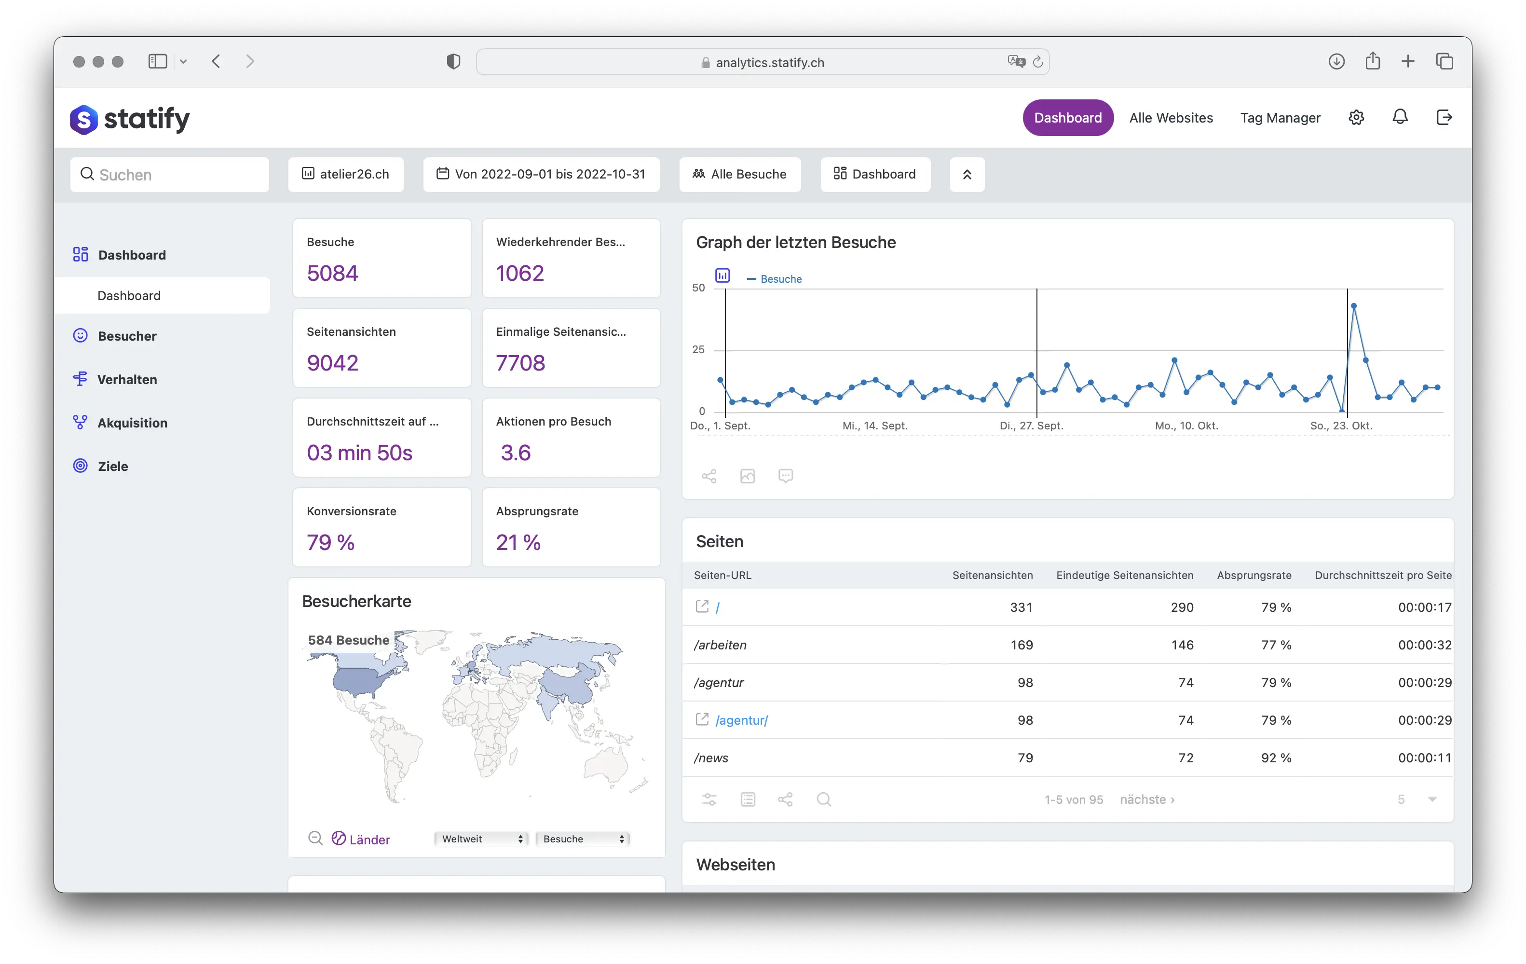Click the Seitenansichten 9042 metric
Viewport: 1526px width, 964px height.
pos(382,348)
